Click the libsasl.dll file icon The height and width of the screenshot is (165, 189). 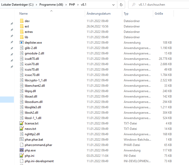22,96
